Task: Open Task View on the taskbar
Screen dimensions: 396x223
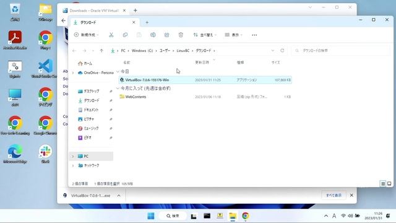Action: click(x=194, y=216)
